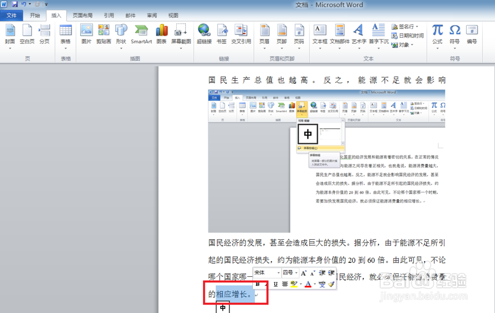The image size is (495, 313).
Task: Insert a 图表 chart
Action: (x=161, y=35)
